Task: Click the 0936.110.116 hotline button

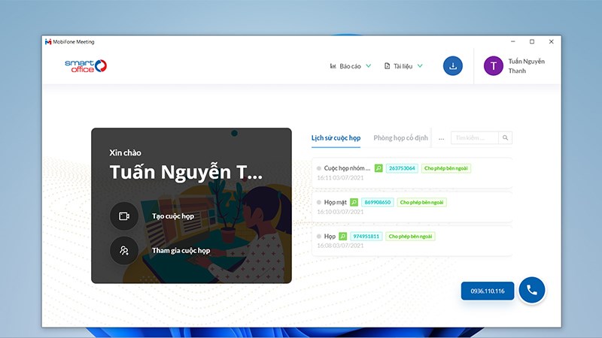Action: point(488,291)
